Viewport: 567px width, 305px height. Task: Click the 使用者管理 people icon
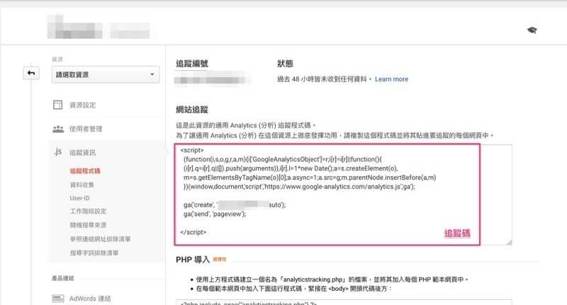coord(58,129)
